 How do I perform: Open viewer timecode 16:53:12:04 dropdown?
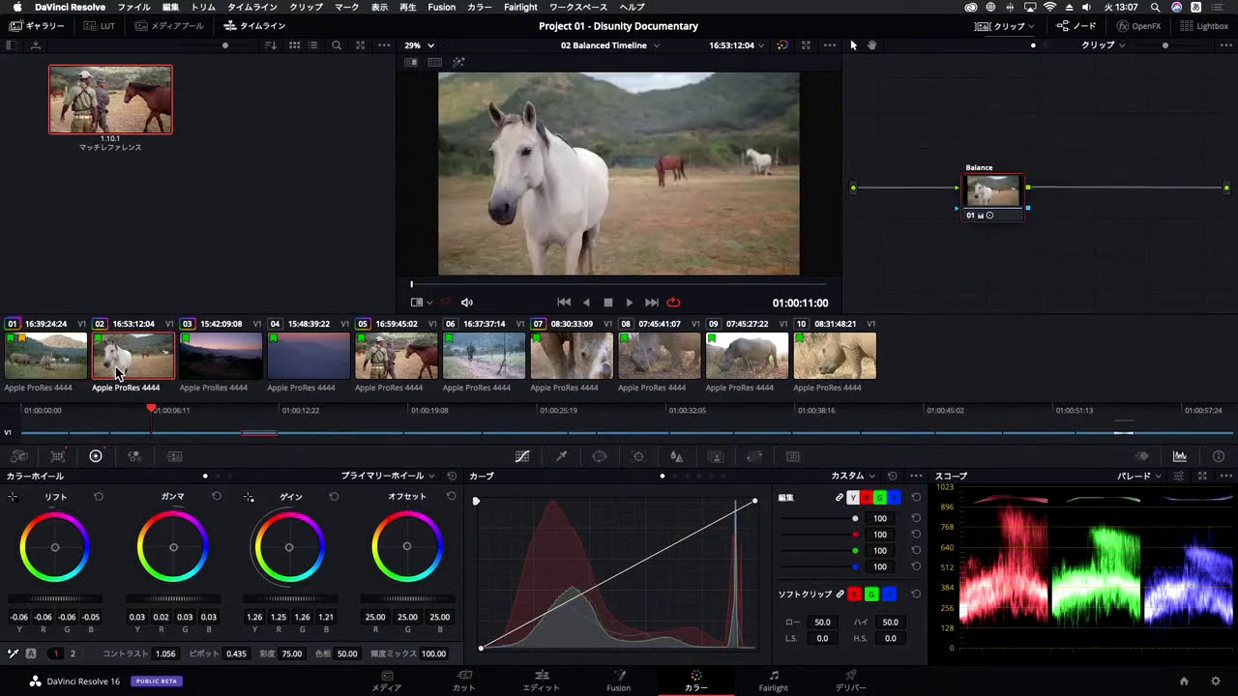pos(737,45)
